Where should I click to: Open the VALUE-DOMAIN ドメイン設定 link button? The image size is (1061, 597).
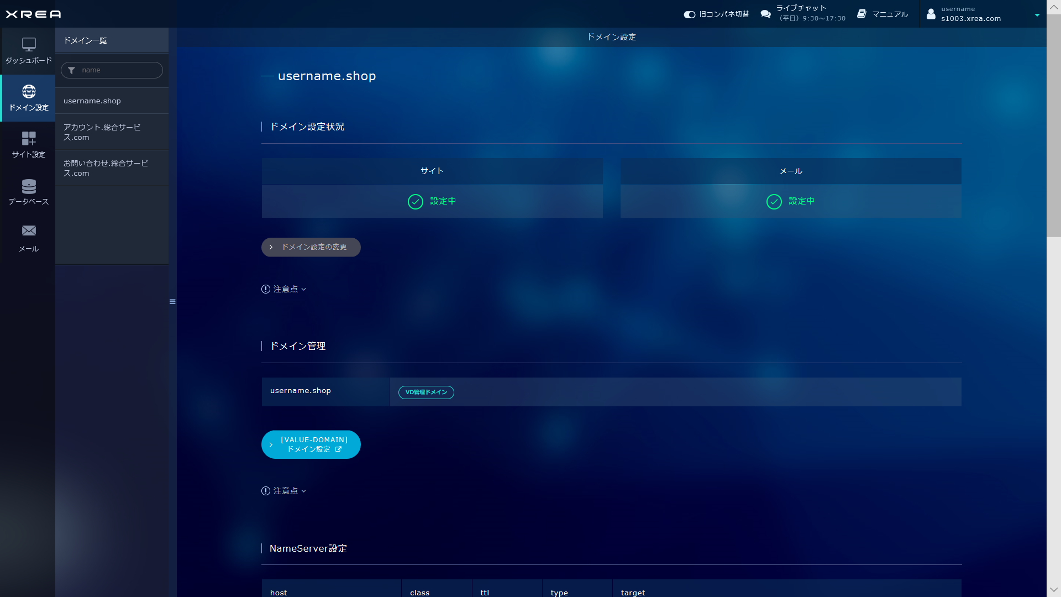pos(311,444)
